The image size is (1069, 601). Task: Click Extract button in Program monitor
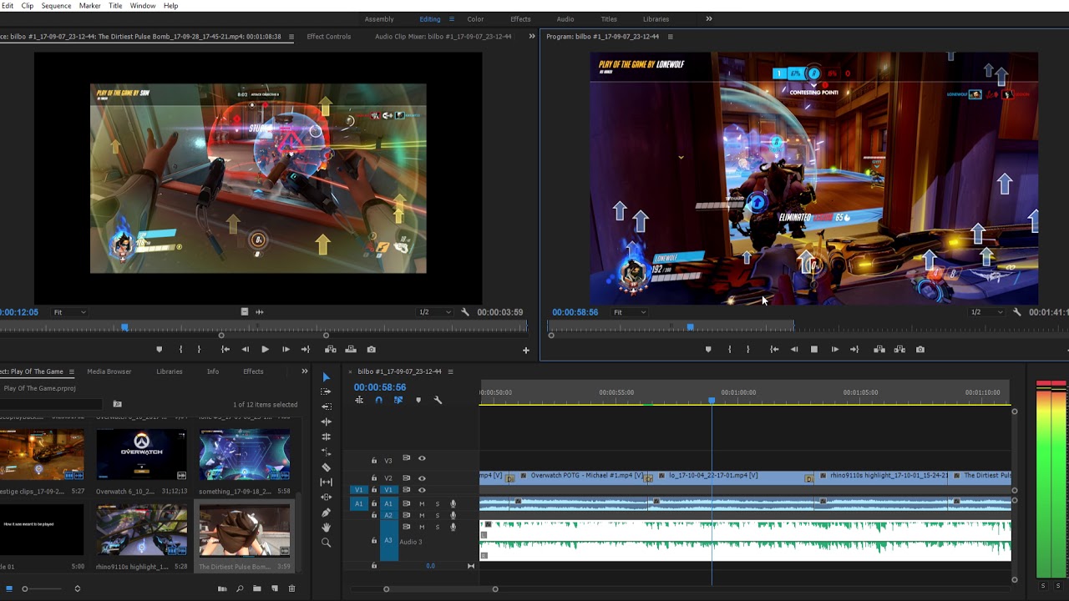click(899, 350)
